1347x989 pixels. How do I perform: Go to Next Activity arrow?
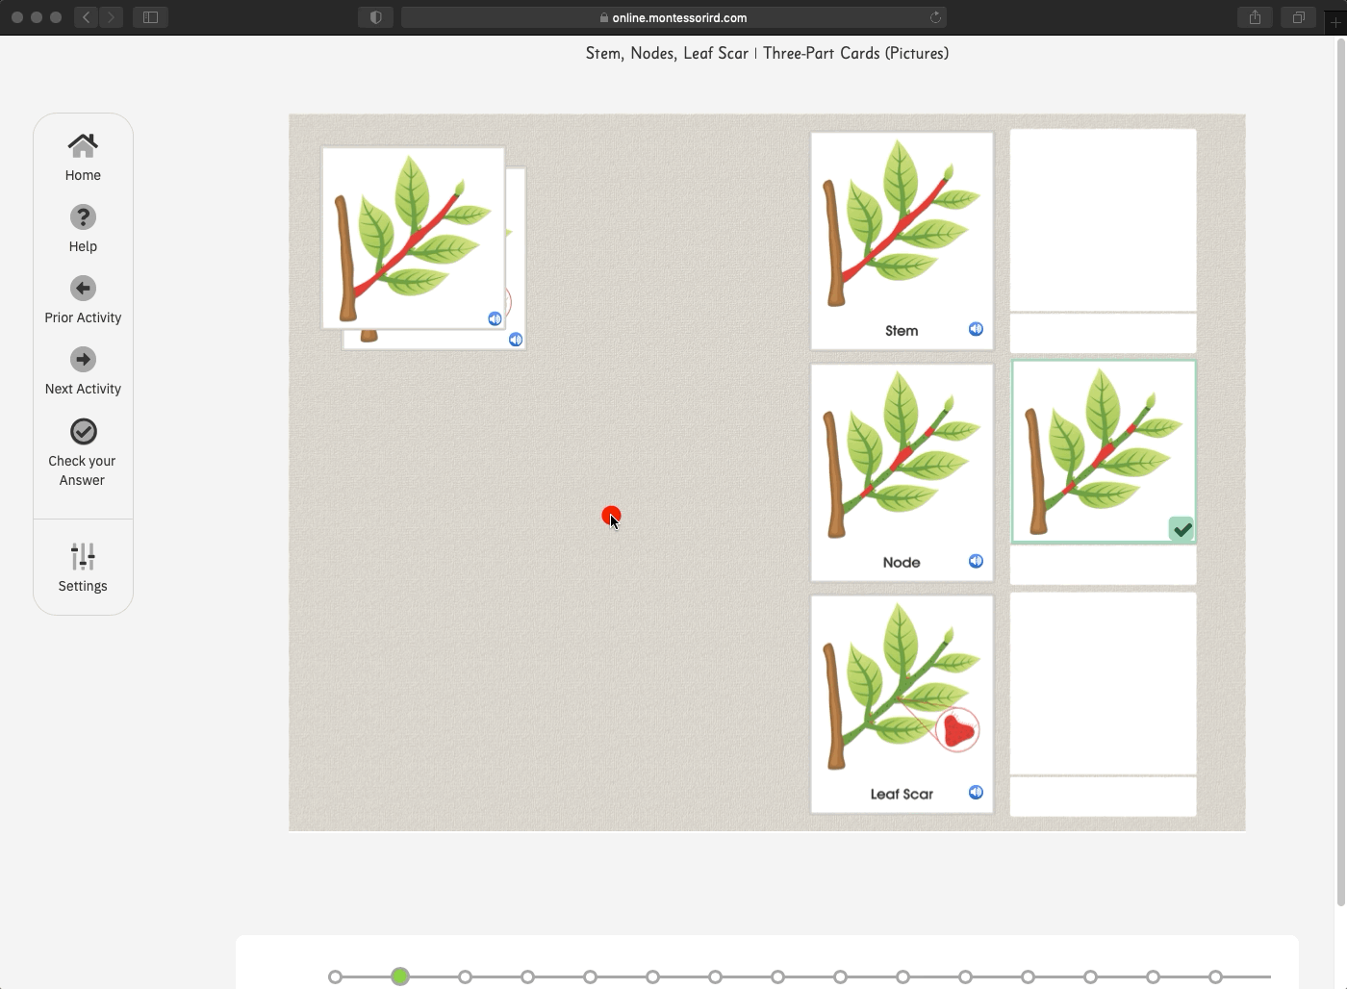coord(83,360)
